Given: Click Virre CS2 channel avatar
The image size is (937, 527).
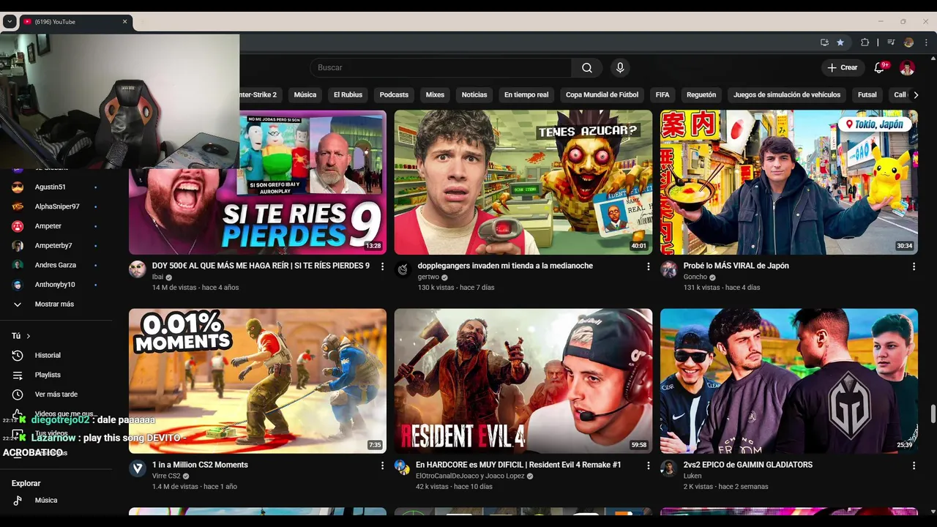Looking at the screenshot, I should coord(138,468).
